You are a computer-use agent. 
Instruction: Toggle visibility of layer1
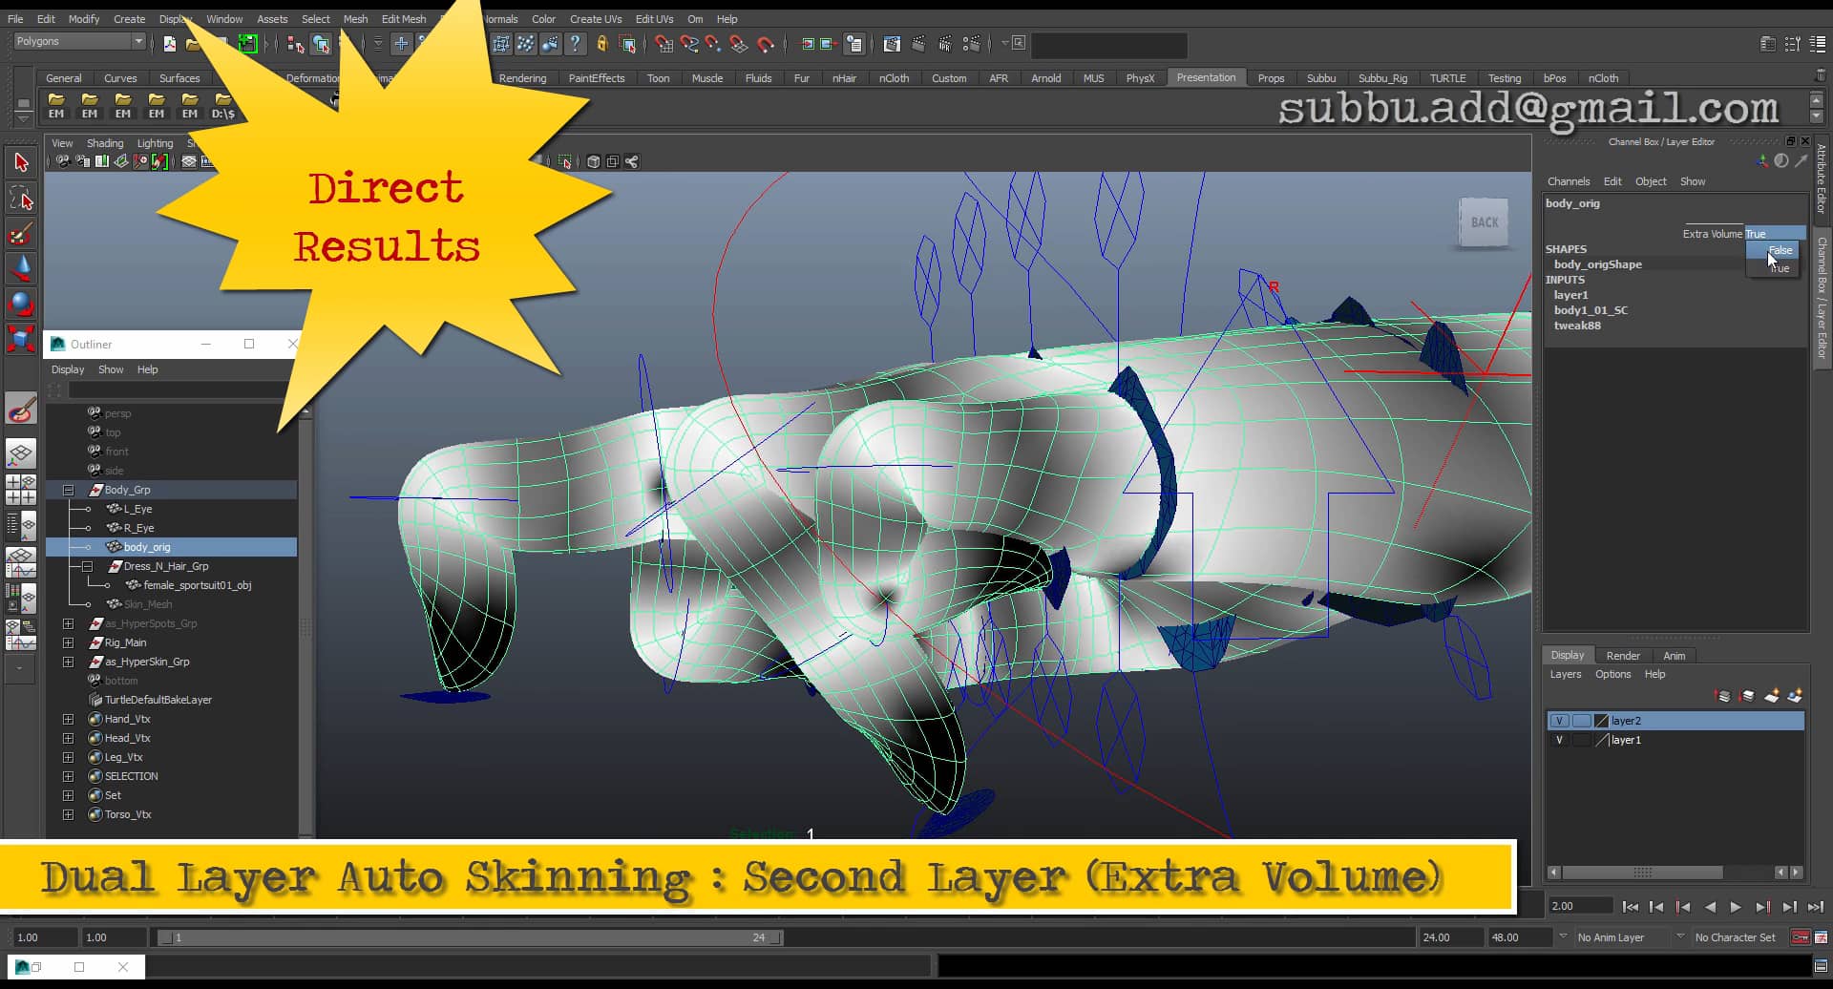point(1562,740)
